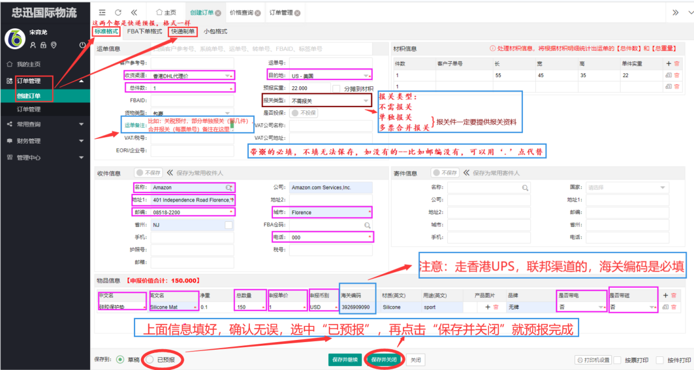Image resolution: width=694 pixels, height=370 pixels.
Task: Click the search icon in 收件 名称 field
Action: [x=229, y=187]
